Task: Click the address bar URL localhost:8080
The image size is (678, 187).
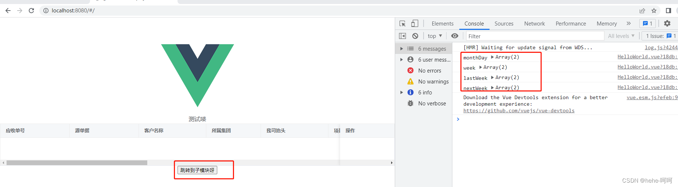Action: pyautogui.click(x=73, y=11)
